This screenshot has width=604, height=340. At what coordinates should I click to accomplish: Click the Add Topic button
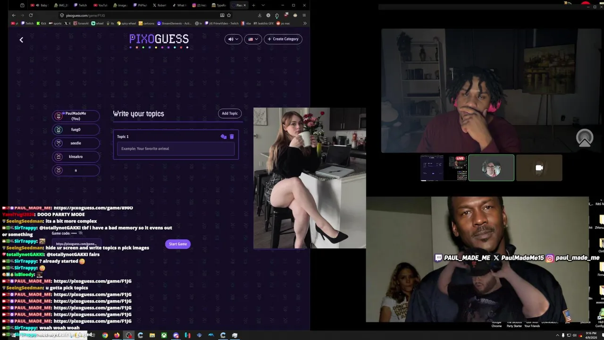pos(230,113)
